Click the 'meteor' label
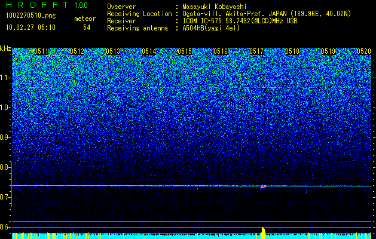The image size is (376, 239). 85,19
